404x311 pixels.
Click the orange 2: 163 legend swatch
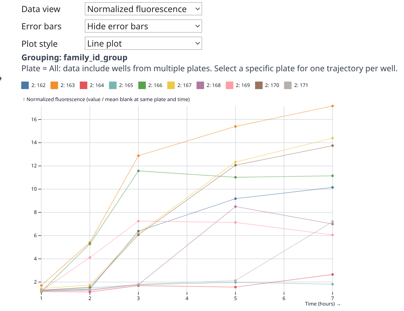[54, 85]
